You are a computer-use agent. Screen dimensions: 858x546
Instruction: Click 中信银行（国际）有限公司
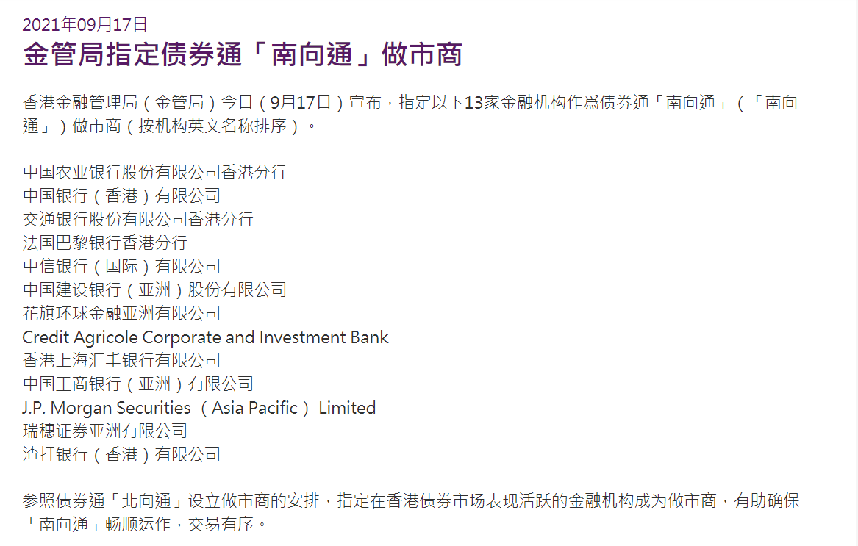[121, 267]
